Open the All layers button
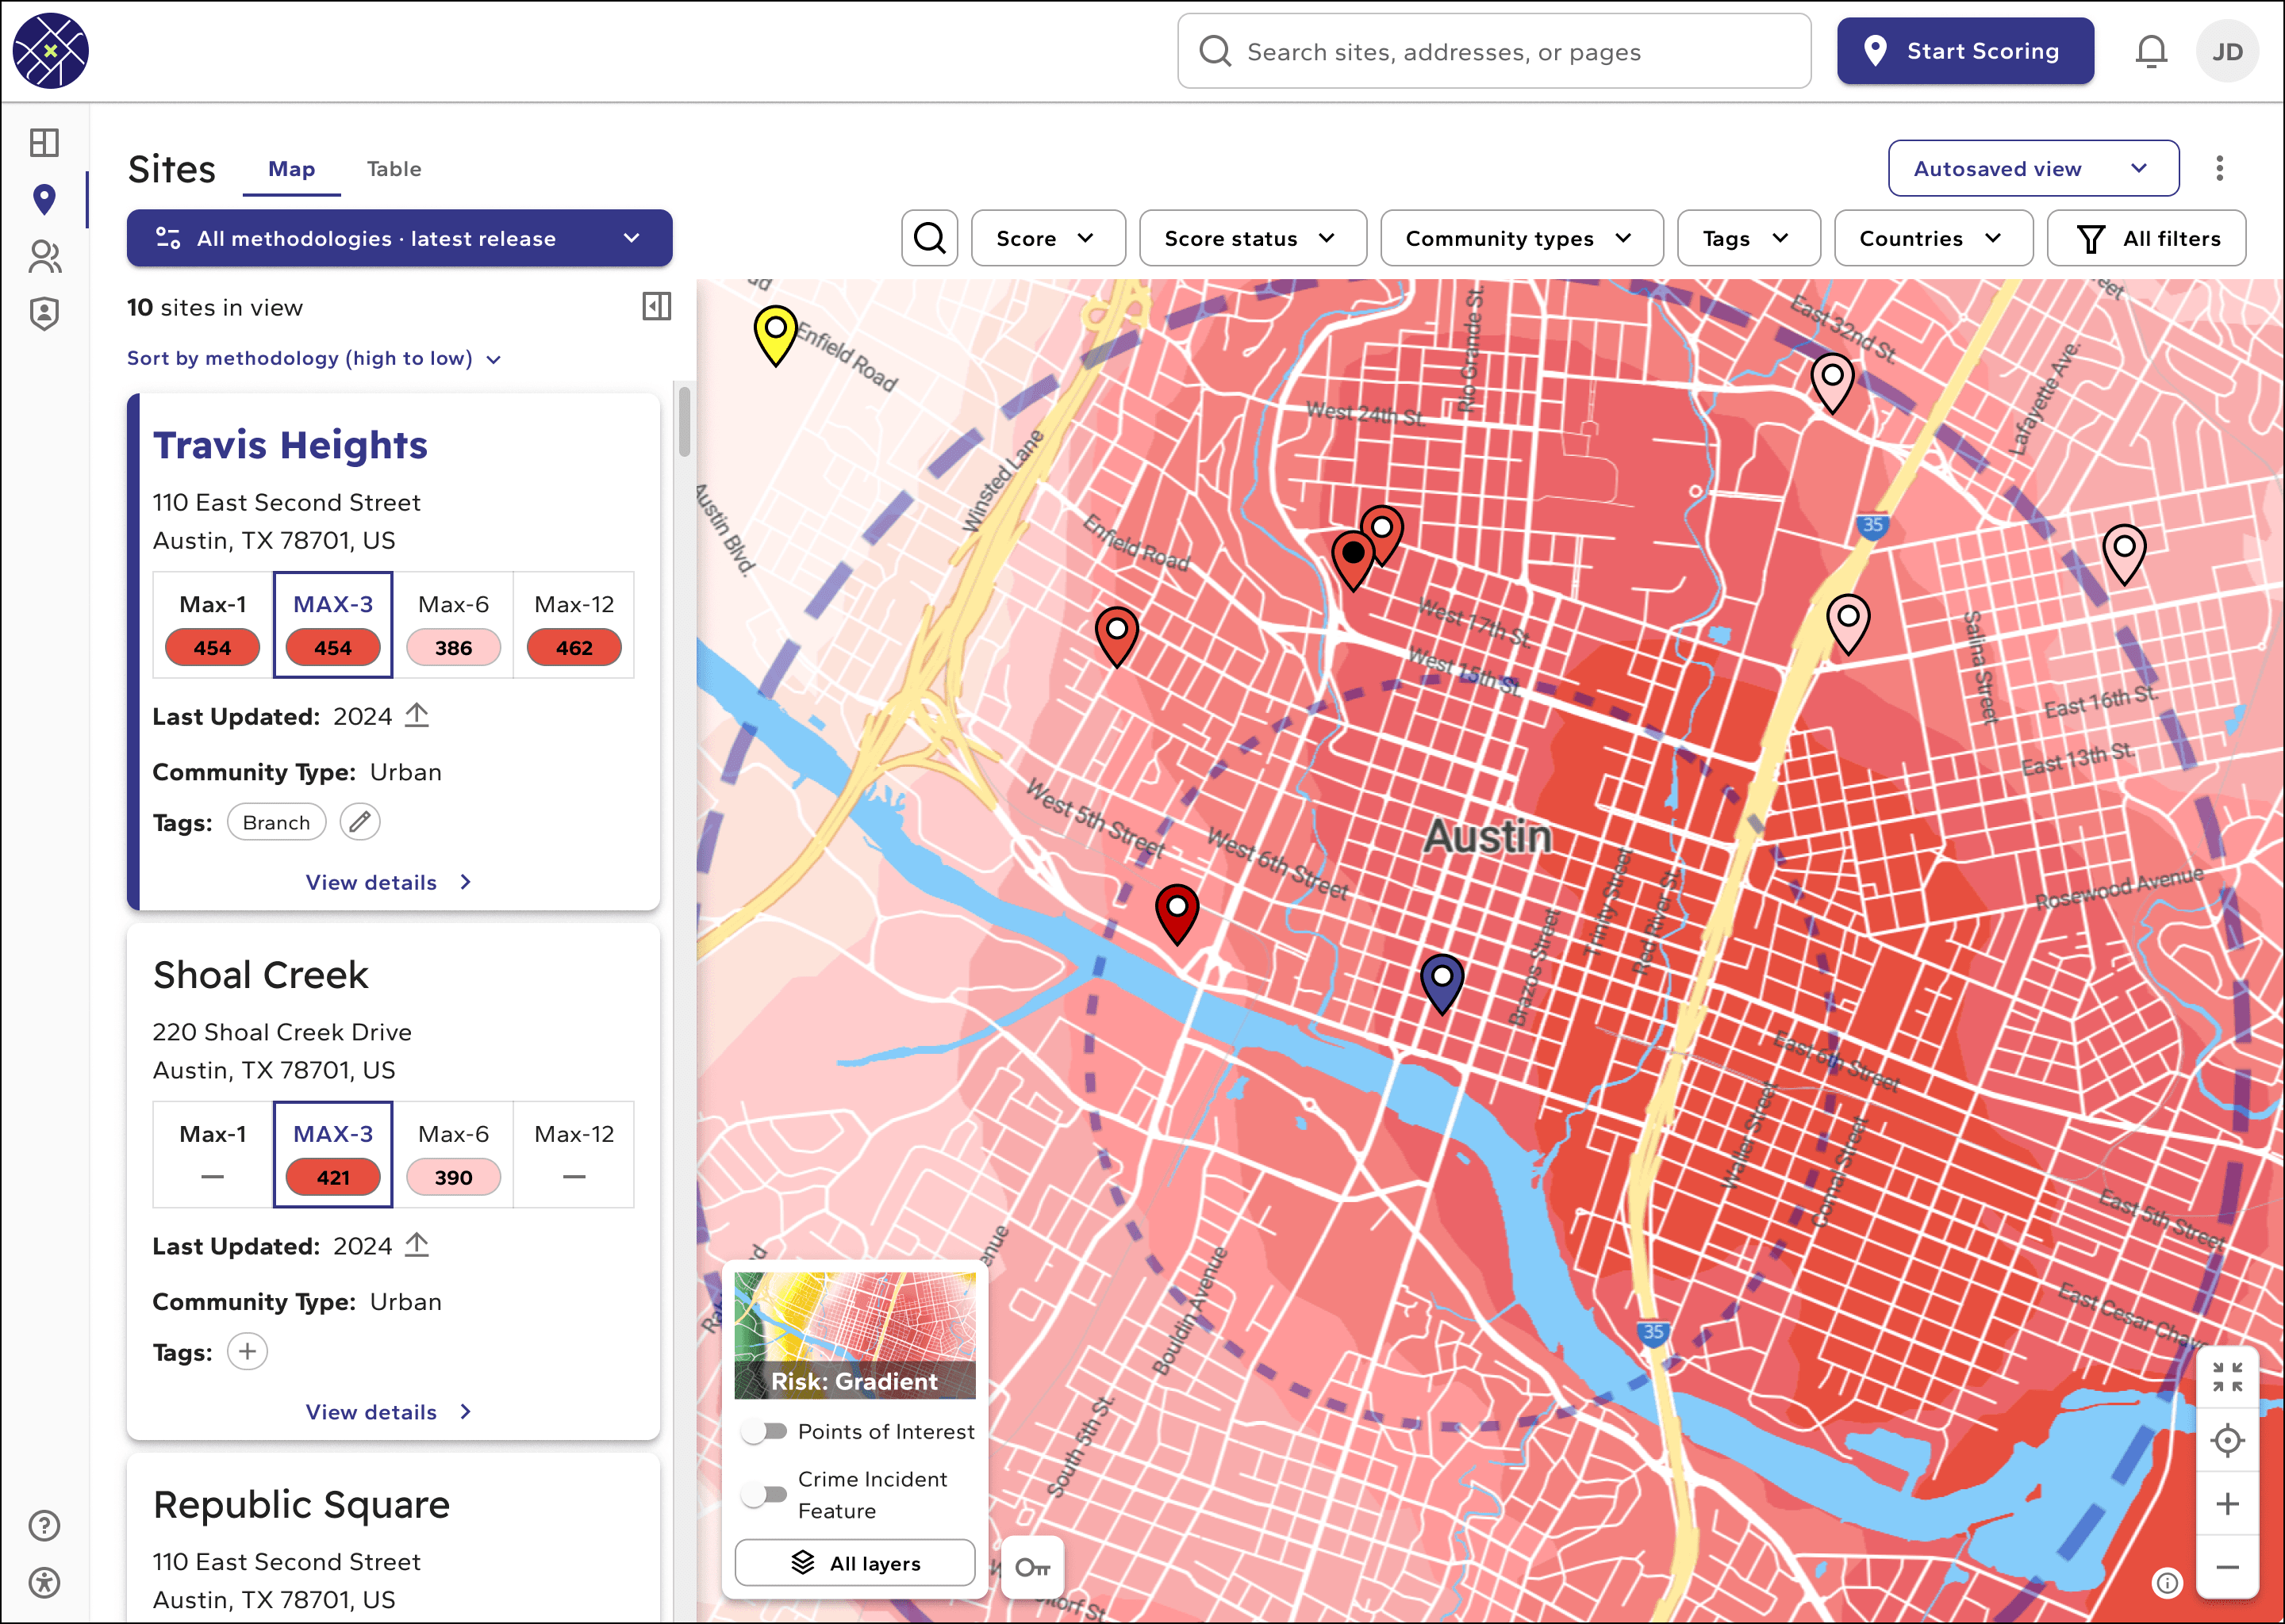 854,1563
